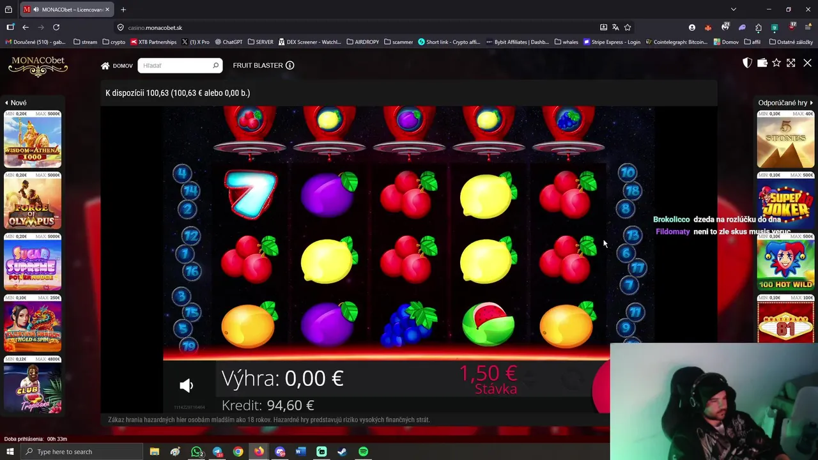Open the Club Tropicana game thumbnail
The height and width of the screenshot is (460, 818).
33,385
